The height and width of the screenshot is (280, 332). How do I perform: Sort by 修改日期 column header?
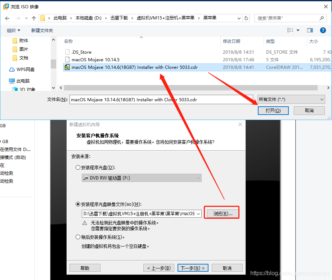coord(232,41)
